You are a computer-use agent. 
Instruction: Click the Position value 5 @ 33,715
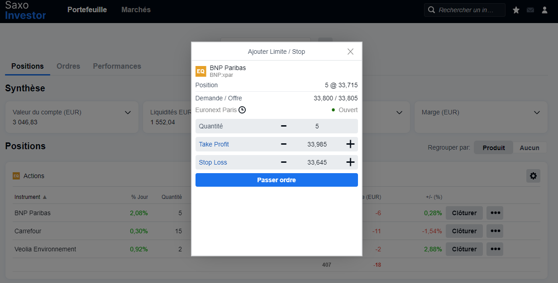pyautogui.click(x=341, y=85)
